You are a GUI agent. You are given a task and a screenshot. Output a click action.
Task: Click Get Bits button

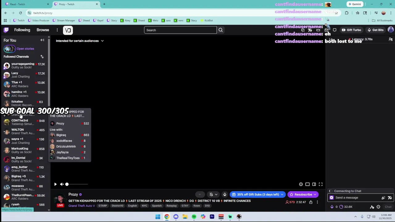pyautogui.click(x=375, y=30)
